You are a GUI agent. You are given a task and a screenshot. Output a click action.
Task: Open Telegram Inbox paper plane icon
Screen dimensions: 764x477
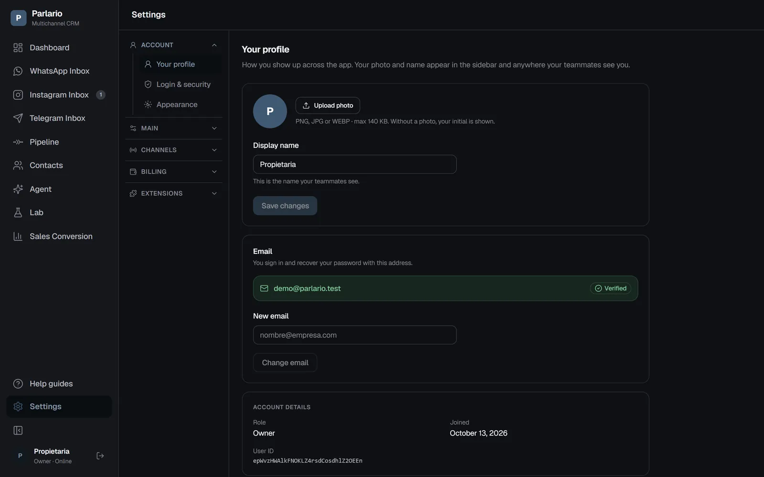tap(18, 118)
